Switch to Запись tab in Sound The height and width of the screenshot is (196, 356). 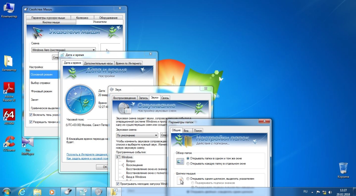click(143, 98)
